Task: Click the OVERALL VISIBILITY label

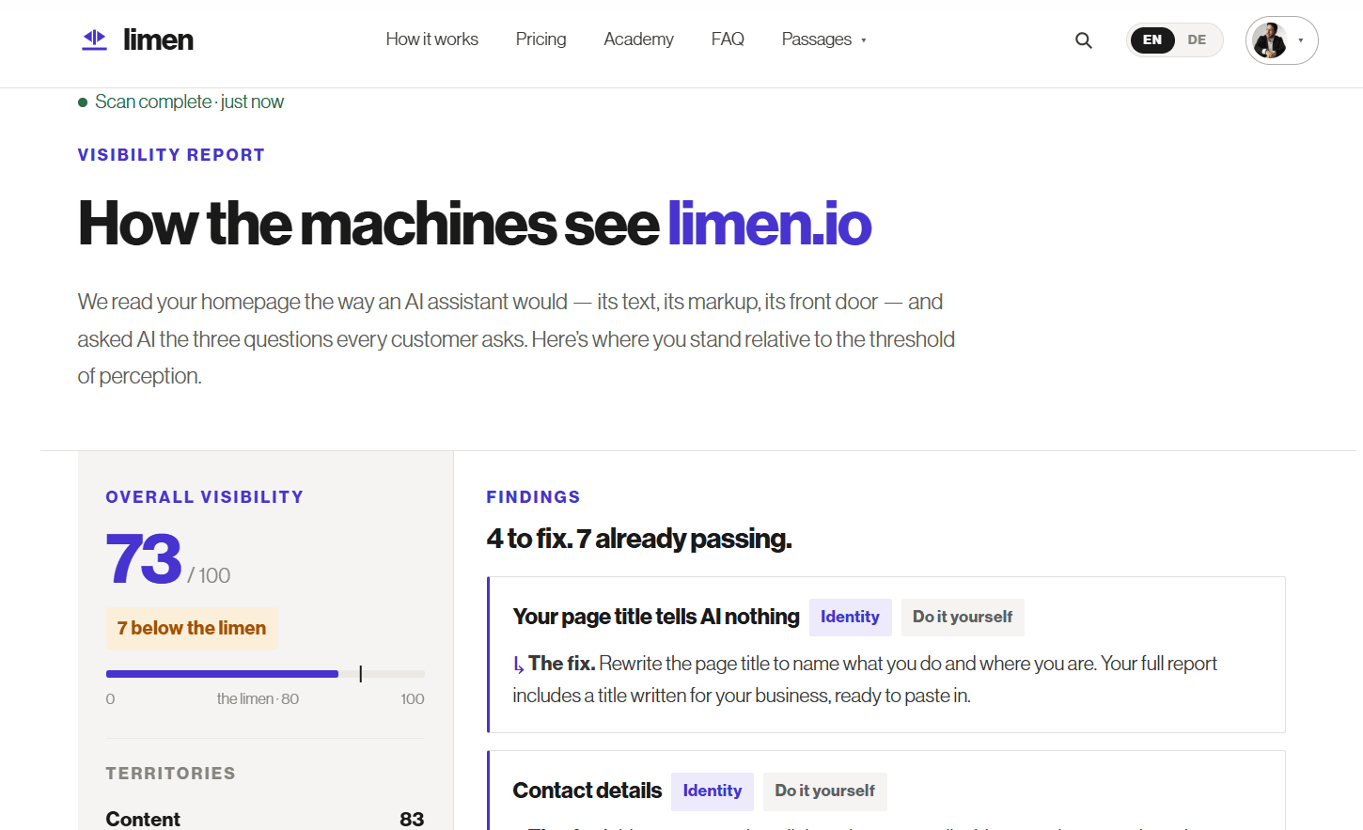Action: coord(205,497)
